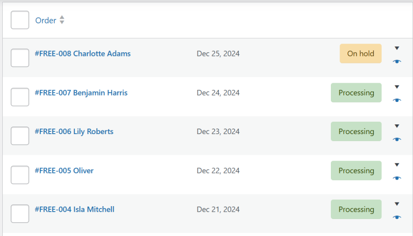This screenshot has height=236, width=413.
Task: Open preview eye for FREE-005 Oliver
Action: 397,178
